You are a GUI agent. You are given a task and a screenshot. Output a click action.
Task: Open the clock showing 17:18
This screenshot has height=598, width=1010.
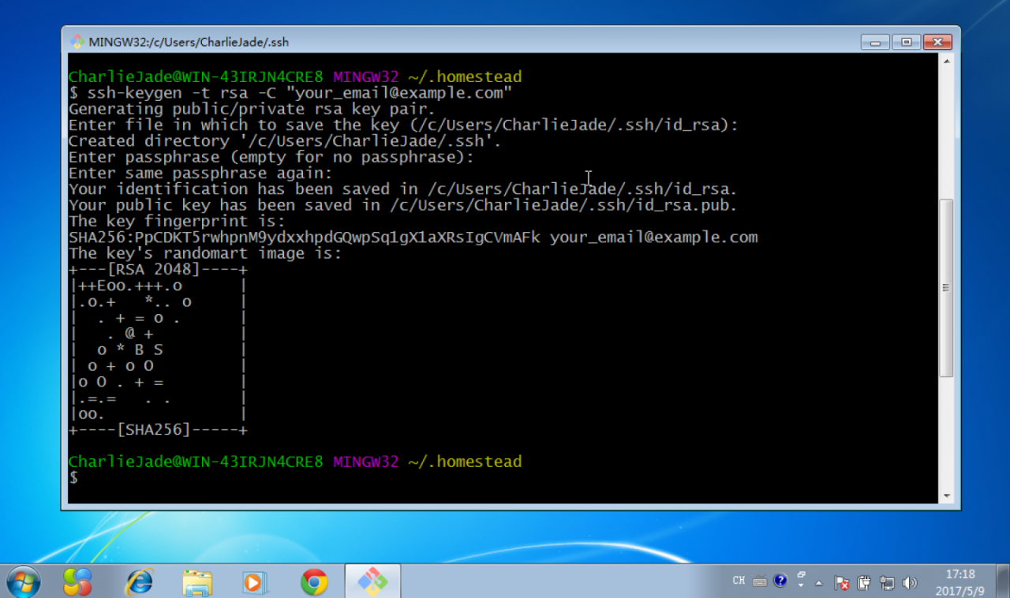pyautogui.click(x=959, y=582)
